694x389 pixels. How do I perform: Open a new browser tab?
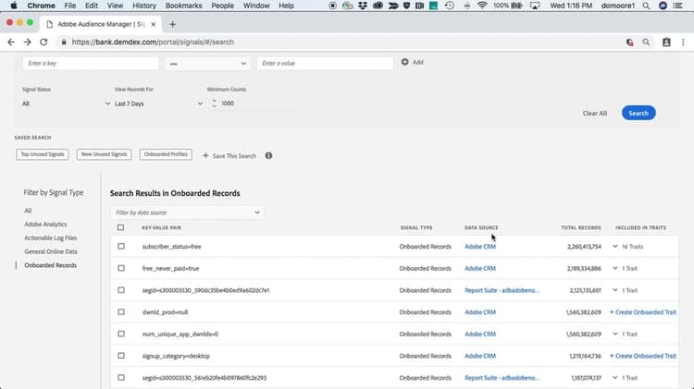(x=173, y=24)
